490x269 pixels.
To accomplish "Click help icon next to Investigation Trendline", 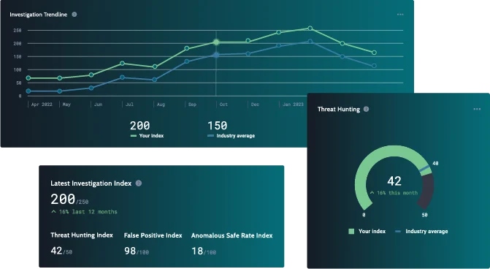I will 74,15.
